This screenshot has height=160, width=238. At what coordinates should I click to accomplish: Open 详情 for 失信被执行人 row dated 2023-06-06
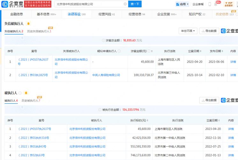(233, 62)
